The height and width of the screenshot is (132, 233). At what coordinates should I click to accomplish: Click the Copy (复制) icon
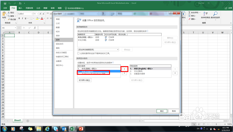click(9, 16)
